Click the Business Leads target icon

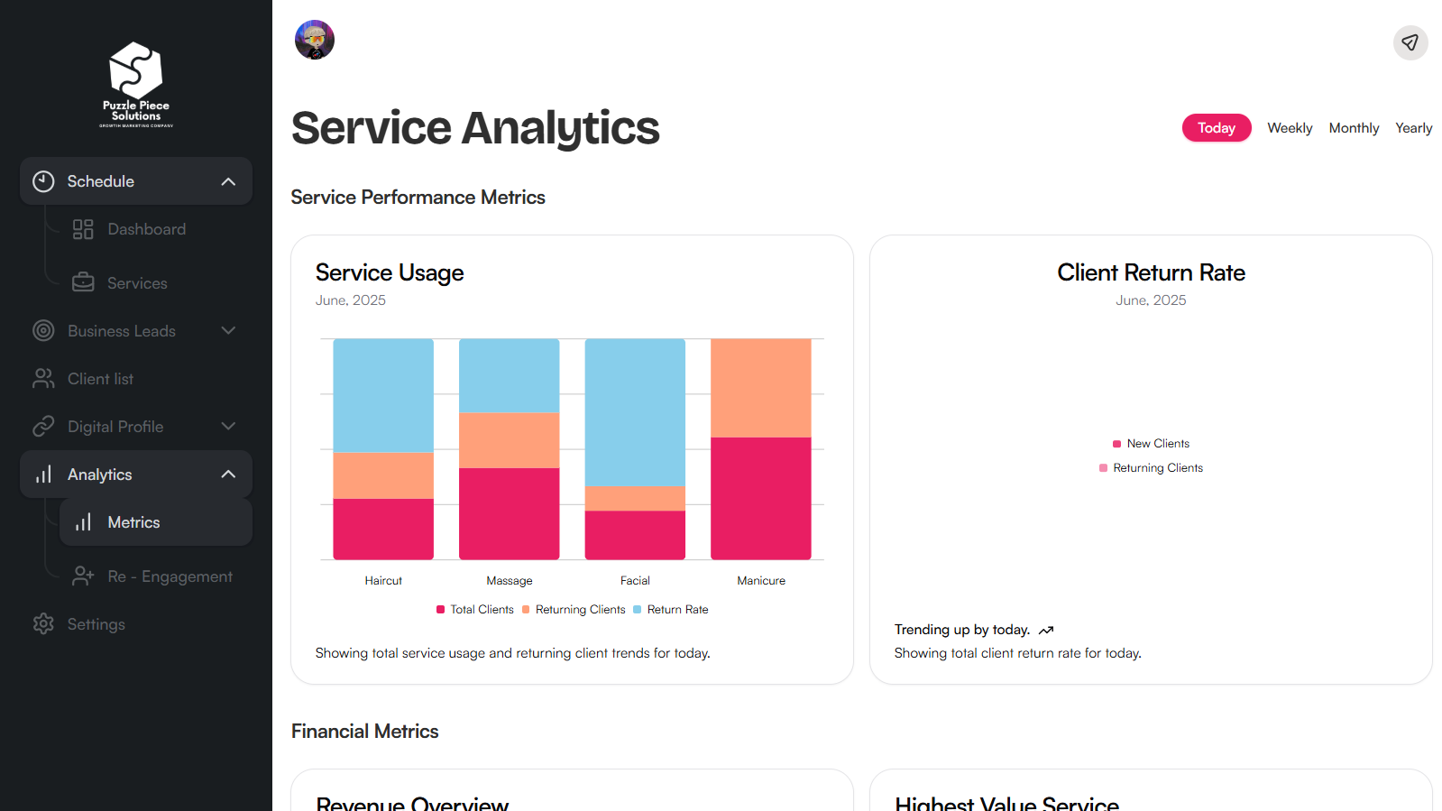[42, 330]
